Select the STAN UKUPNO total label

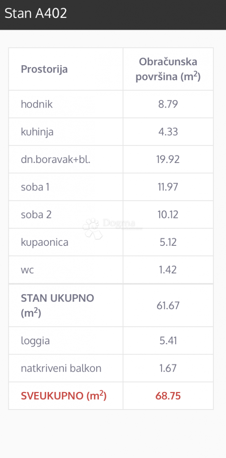[57, 305]
